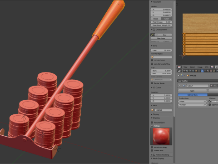Viewport: 218px width, 164px height.
Task: Open the UV editor Image menu
Action: click(200, 67)
